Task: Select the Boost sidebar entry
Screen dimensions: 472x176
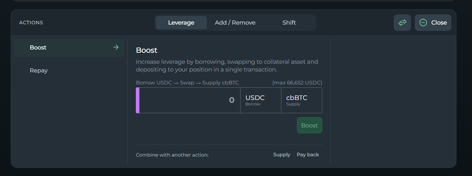Action: coord(38,48)
